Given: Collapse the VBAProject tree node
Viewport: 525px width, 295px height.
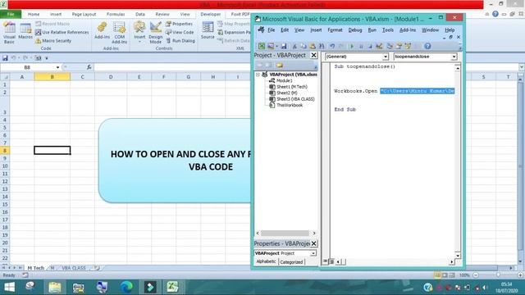Looking at the screenshot, I should point(258,75).
